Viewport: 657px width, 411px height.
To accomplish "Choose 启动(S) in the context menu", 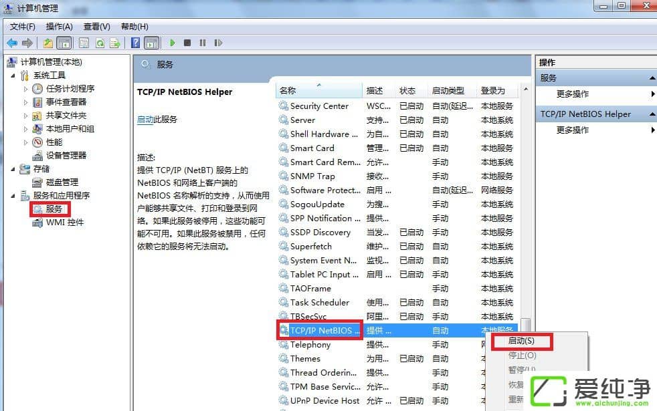I will [521, 341].
